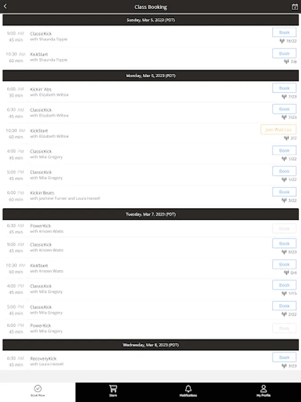
Task: Book Wednesday 6:30 AM RecoveryKick class
Action: tap(284, 357)
